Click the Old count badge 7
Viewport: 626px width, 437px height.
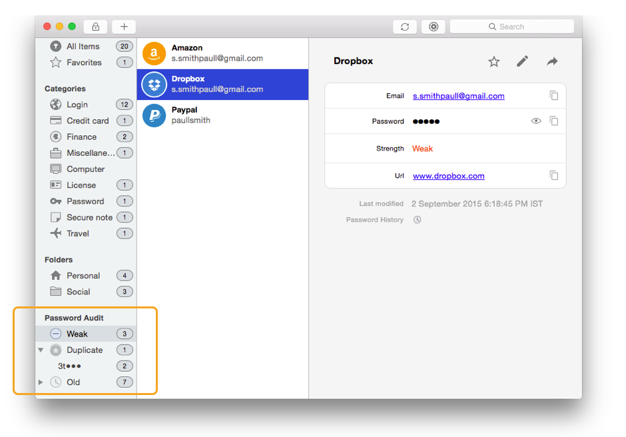tap(125, 382)
